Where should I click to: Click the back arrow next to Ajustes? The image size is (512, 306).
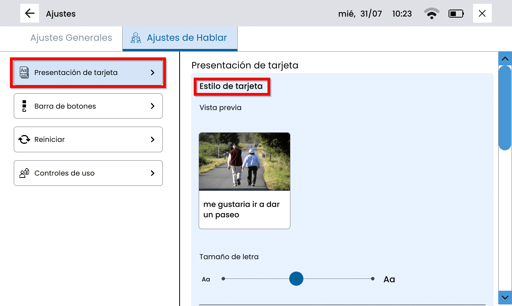29,13
